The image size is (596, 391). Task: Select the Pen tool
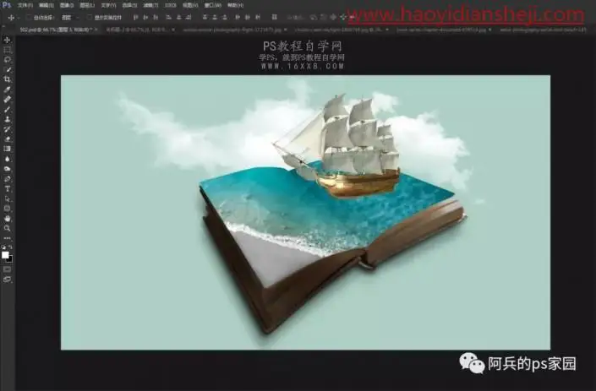8,179
